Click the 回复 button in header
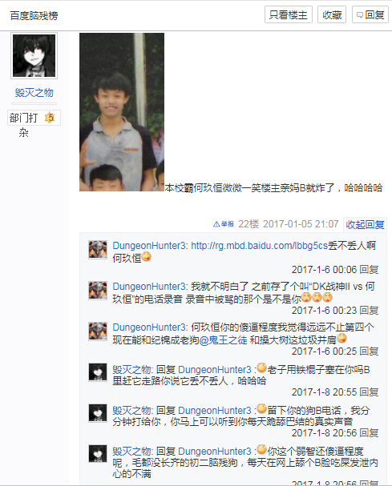The height and width of the screenshot is (486, 392). (x=370, y=14)
